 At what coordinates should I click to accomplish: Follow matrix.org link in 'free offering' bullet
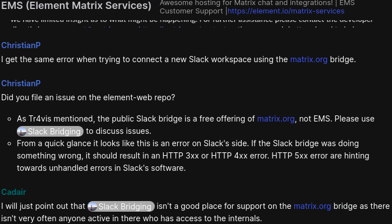click(x=276, y=119)
